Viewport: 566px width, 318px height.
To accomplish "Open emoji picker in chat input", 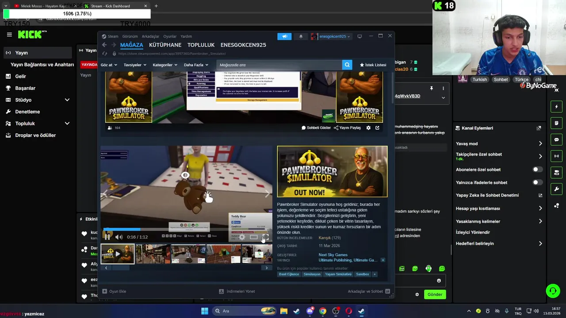I will (439, 280).
